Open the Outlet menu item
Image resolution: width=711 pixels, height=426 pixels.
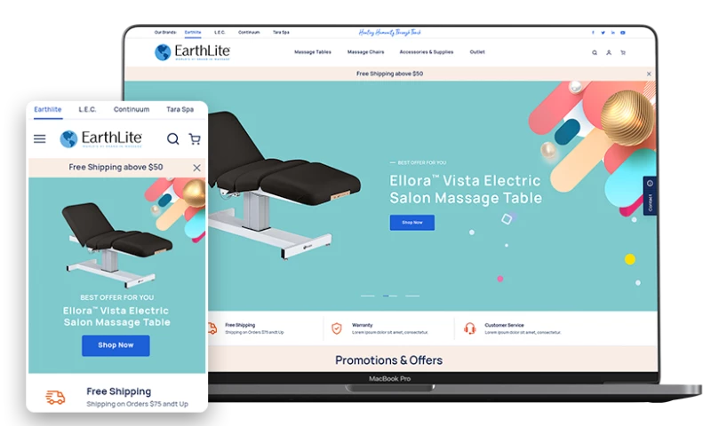(x=477, y=52)
